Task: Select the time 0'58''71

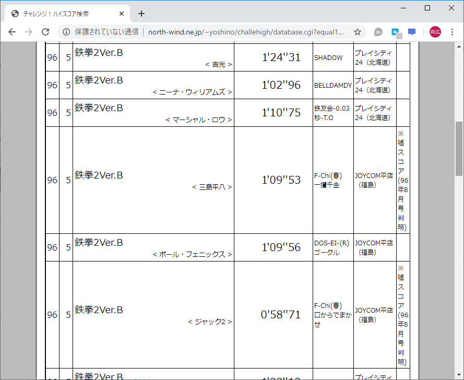Action: [280, 315]
